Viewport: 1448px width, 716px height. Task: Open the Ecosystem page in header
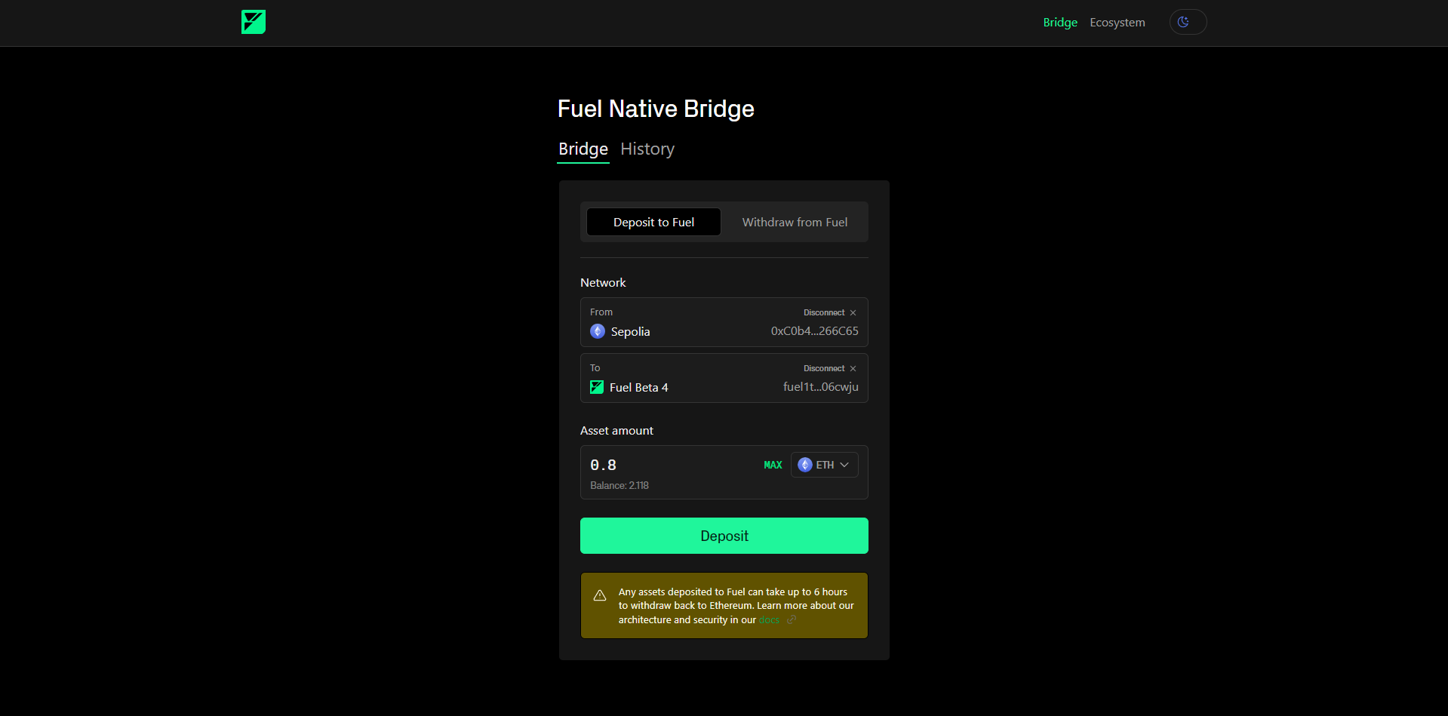coord(1117,23)
